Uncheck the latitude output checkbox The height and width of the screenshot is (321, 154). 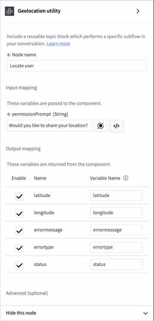click(19, 197)
